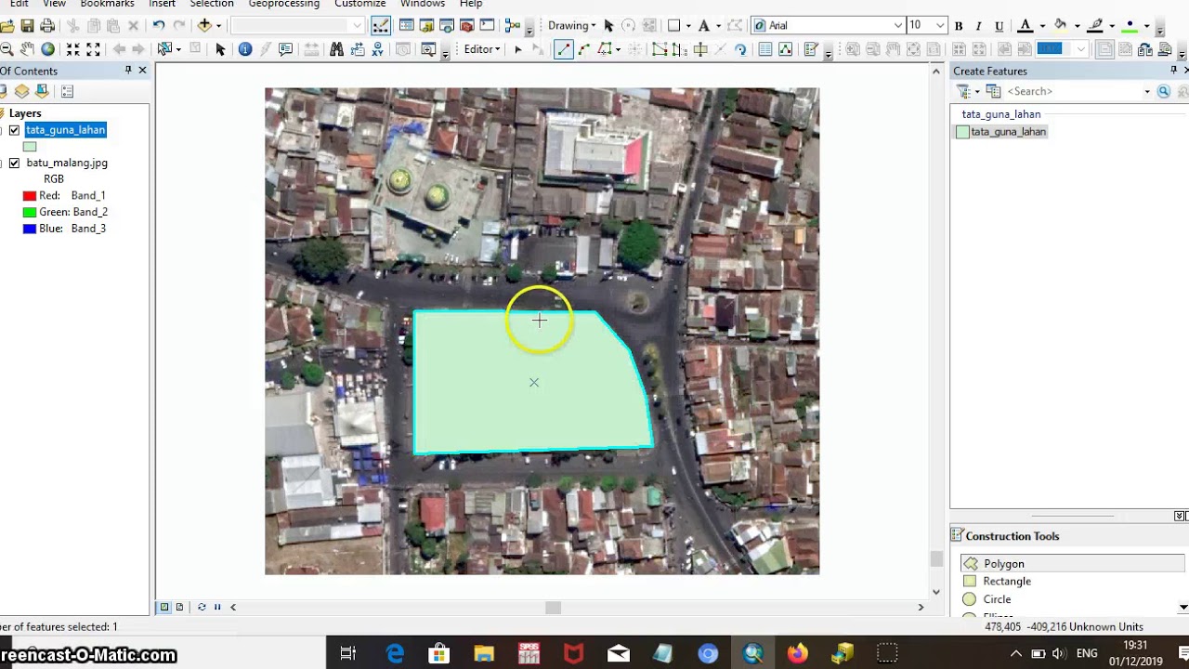Open the Editor toolbar window icon
The height and width of the screenshot is (669, 1189).
click(x=381, y=26)
